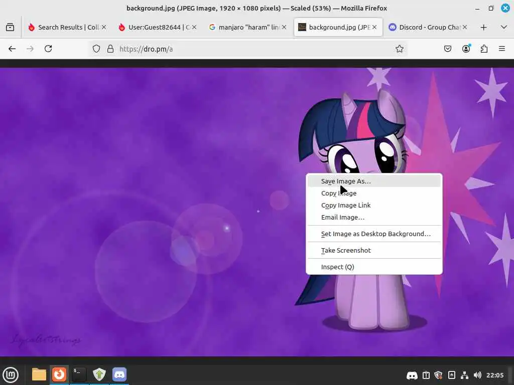Open the Extensions puzzle icon
The height and width of the screenshot is (385, 514).
pyautogui.click(x=484, y=49)
